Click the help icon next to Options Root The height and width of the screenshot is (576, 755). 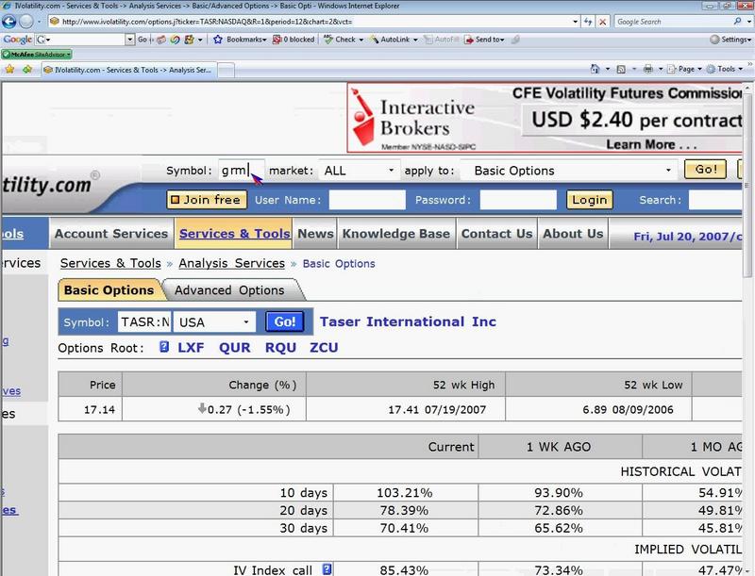point(163,347)
